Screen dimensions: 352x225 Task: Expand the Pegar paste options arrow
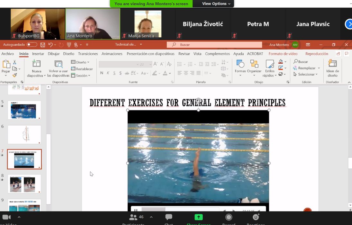tap(6, 76)
